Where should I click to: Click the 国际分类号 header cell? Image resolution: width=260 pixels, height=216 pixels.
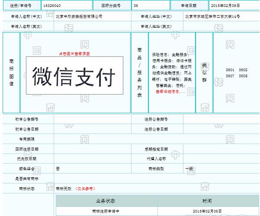click(112, 6)
